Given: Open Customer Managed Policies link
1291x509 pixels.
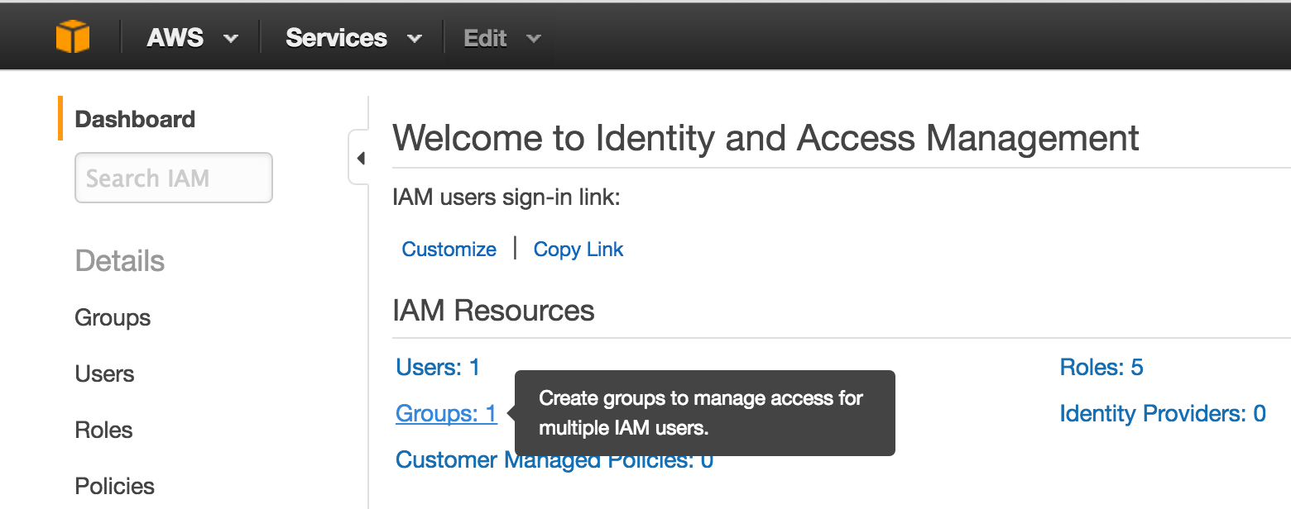Looking at the screenshot, I should pos(554,460).
